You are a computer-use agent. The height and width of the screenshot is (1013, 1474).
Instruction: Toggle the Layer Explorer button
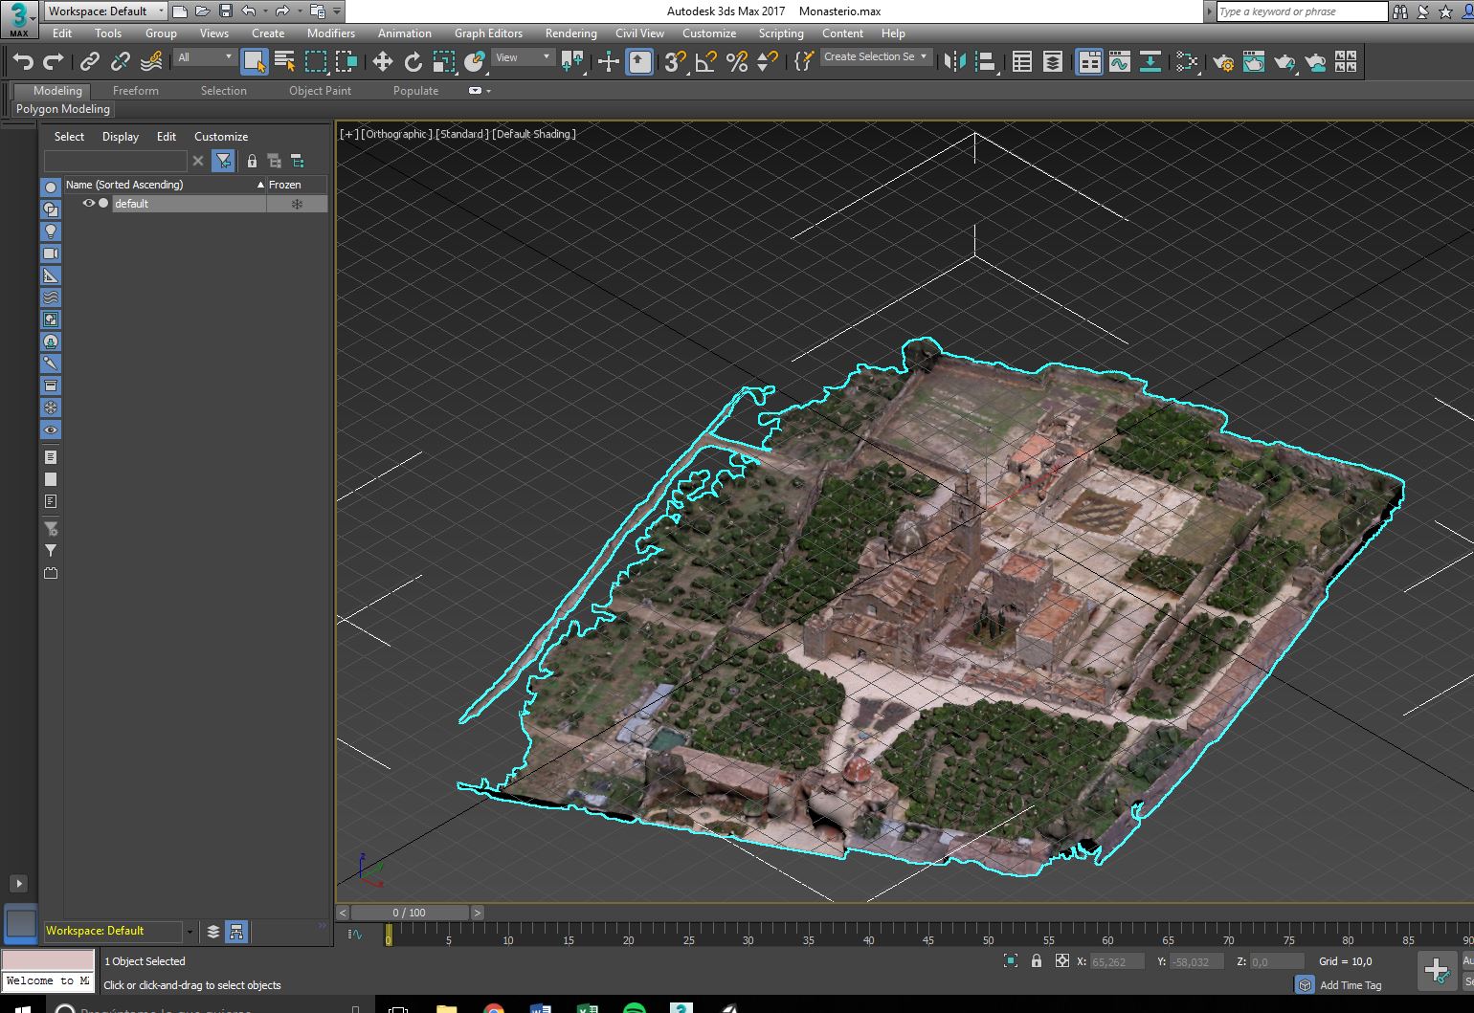point(1052,62)
